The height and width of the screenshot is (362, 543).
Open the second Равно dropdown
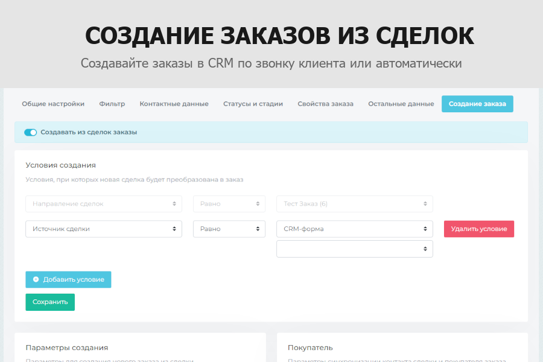coord(229,229)
